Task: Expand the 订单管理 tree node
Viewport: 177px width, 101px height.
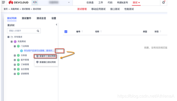Action: click(x=15, y=65)
